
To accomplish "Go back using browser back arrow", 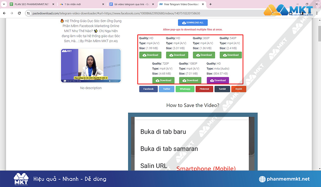I will point(4,13).
